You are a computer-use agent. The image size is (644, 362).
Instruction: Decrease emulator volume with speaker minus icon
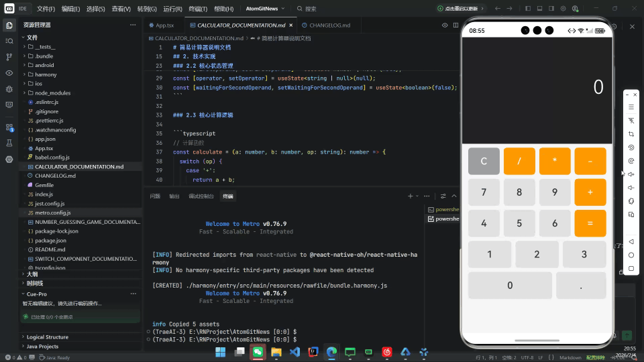click(x=631, y=188)
